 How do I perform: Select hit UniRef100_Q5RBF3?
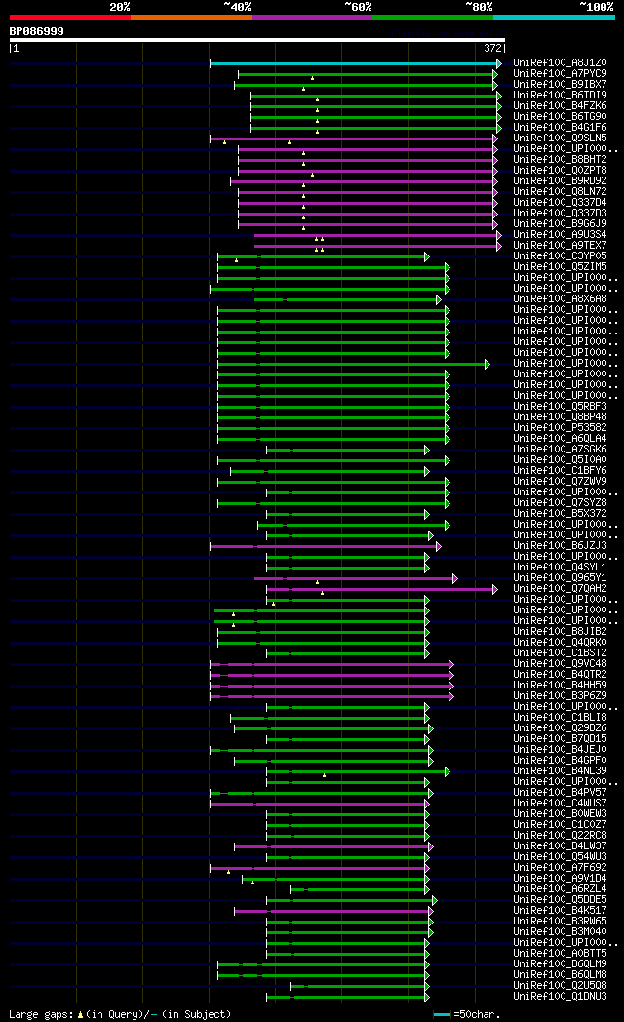click(560, 406)
